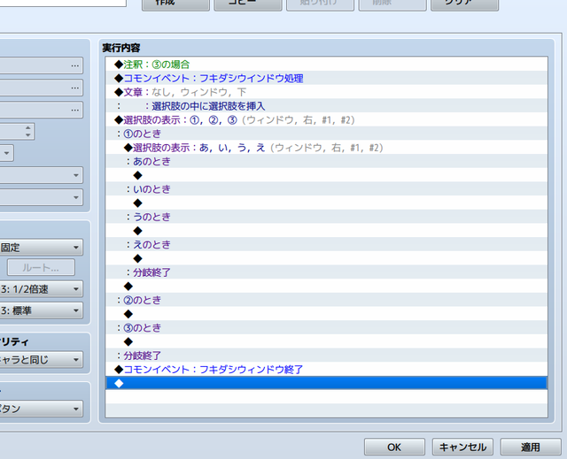Image resolution: width=567 pixels, height=459 pixels.
Task: Open the 3: 1/2倍速 speed dropdown
Action: click(42, 288)
